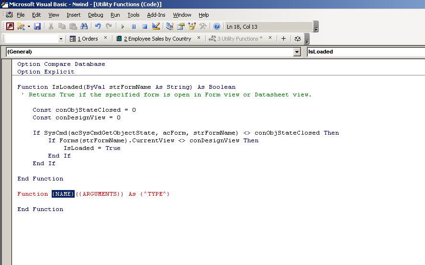This screenshot has width=425, height=265.
Task: Click the Paste clipboard icon
Action: pyautogui.click(x=73, y=26)
